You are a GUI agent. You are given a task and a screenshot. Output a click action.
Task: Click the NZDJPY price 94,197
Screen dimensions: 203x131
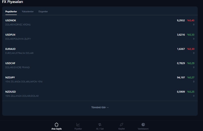181,78
